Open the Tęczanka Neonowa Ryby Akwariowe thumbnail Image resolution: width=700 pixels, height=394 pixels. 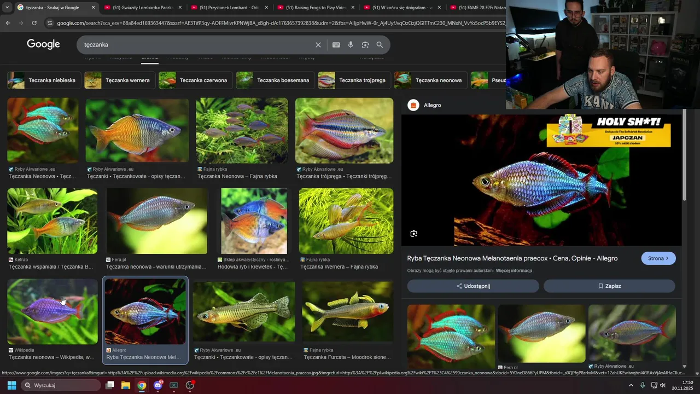[x=43, y=130]
